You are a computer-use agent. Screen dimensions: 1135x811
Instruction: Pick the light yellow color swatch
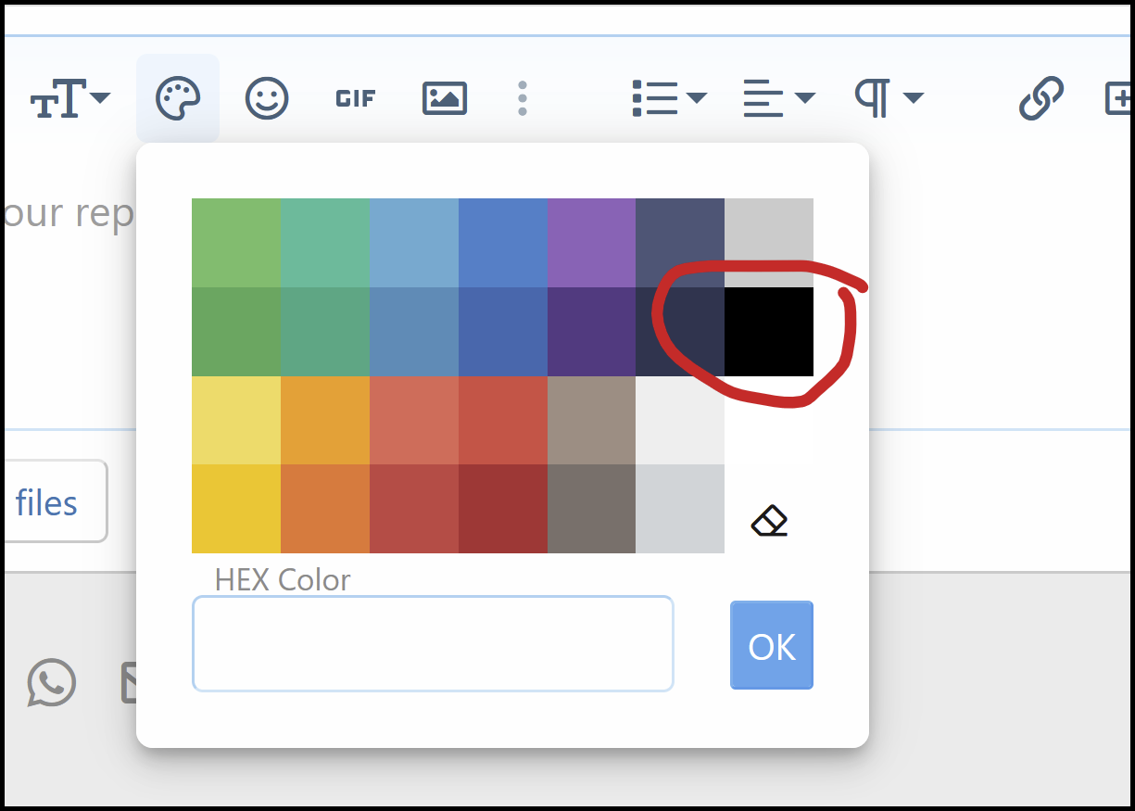coord(236,420)
